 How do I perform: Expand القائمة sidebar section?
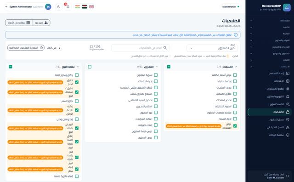[270, 34]
